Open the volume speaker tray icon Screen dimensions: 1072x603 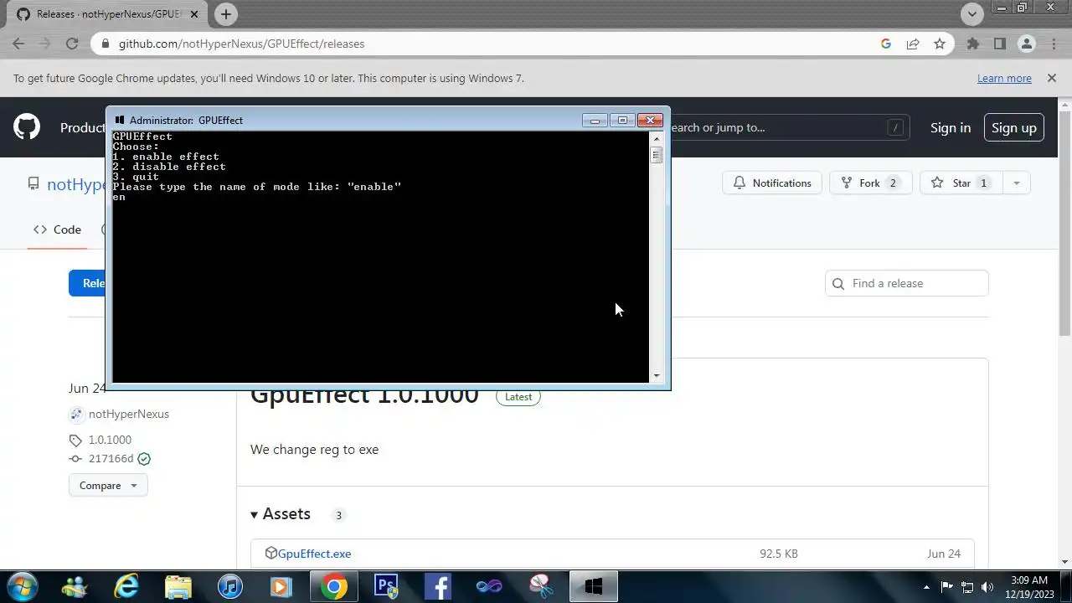(987, 587)
